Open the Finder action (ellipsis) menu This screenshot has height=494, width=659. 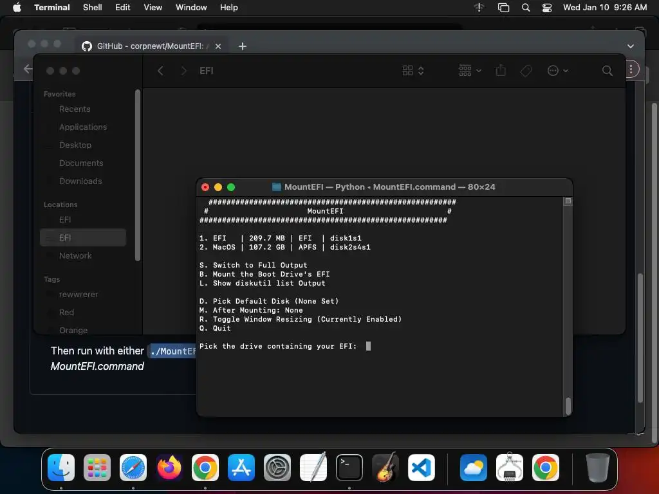click(558, 71)
